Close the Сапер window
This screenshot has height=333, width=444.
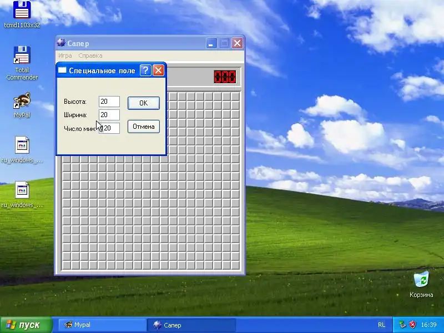(238, 43)
